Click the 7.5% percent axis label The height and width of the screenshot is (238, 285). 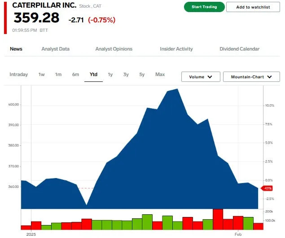pos(269,124)
